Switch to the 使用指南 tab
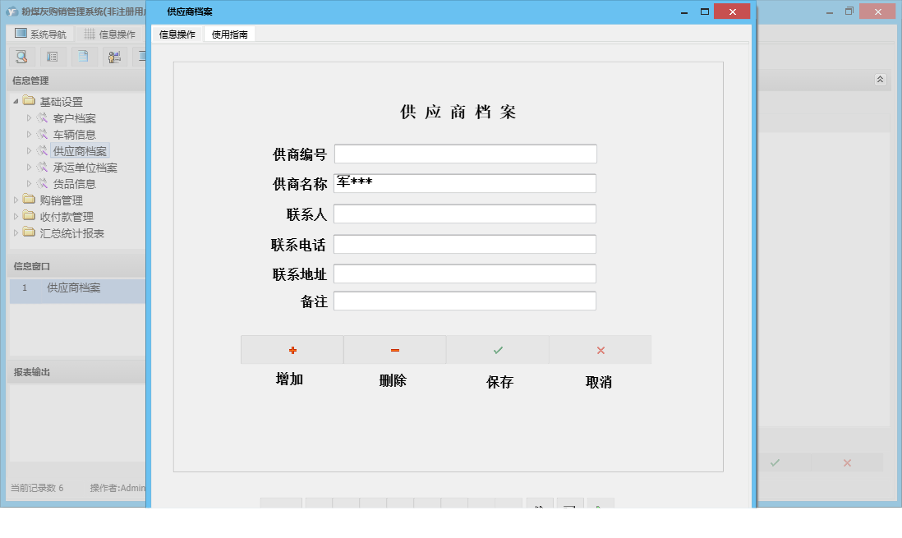This screenshot has height=538, width=902. 230,34
